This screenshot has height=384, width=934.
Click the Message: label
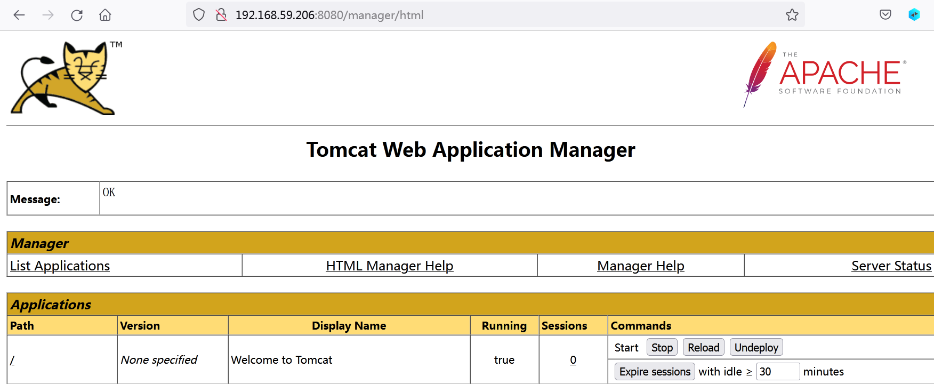coord(35,199)
